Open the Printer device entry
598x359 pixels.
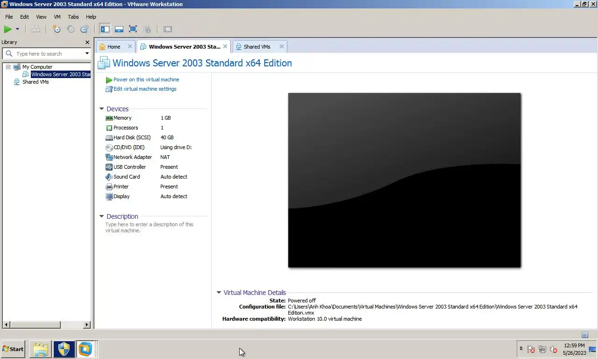pyautogui.click(x=121, y=187)
